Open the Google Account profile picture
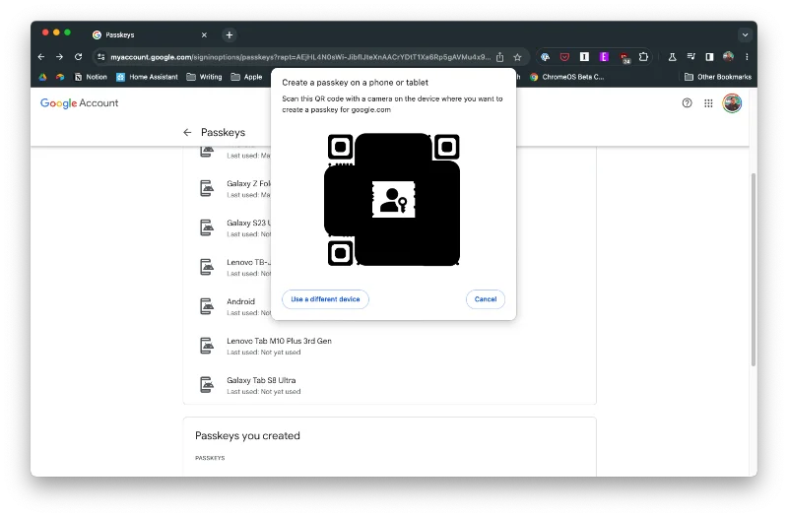 [x=732, y=103]
